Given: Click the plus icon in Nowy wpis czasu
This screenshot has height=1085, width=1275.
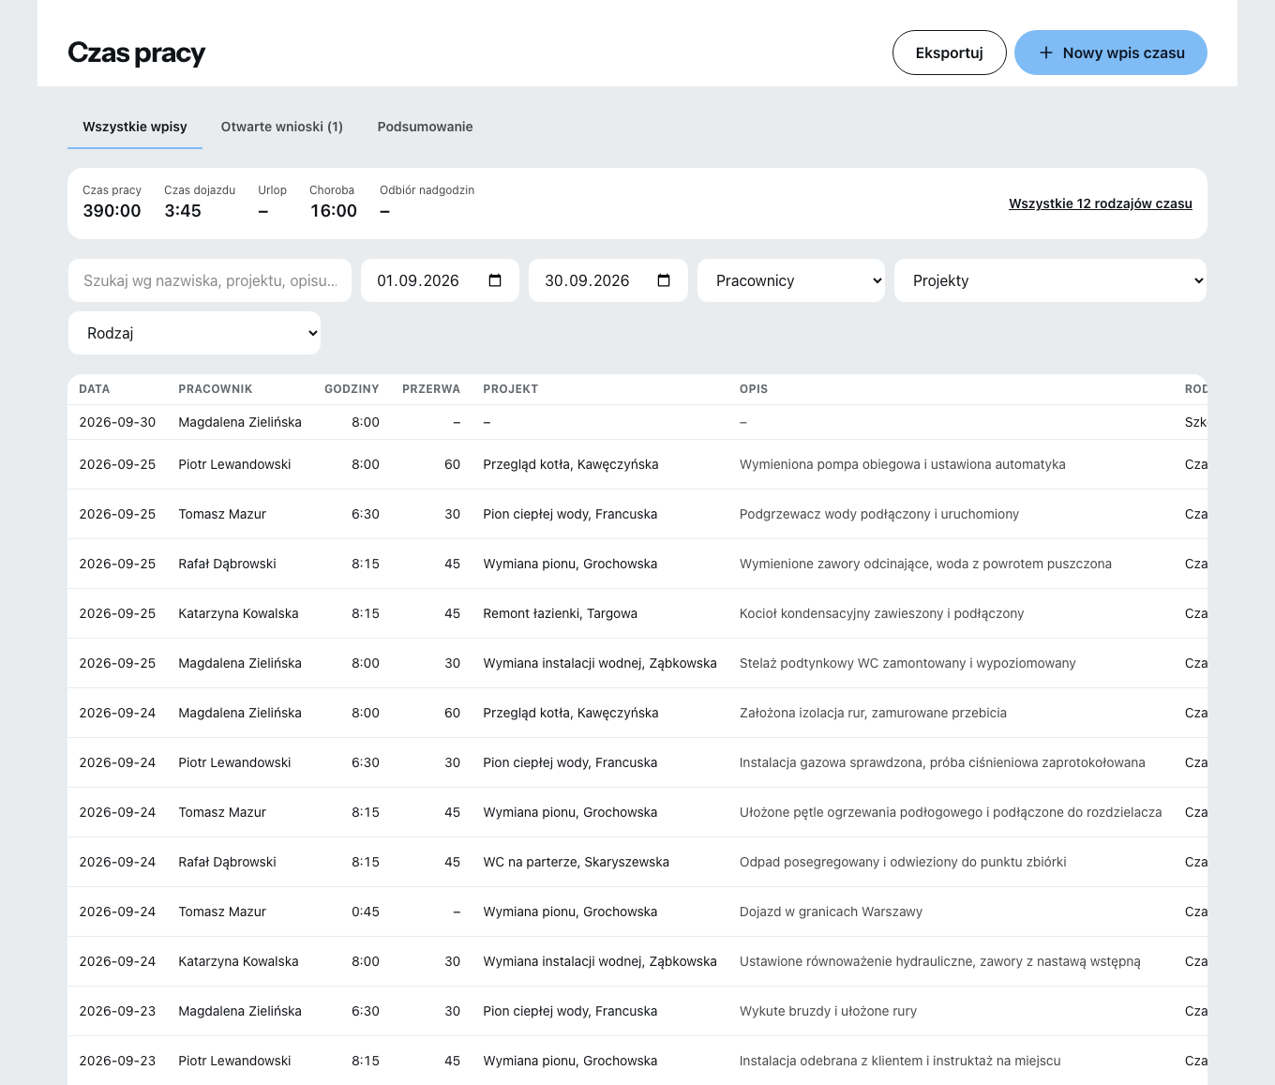Looking at the screenshot, I should [1046, 53].
